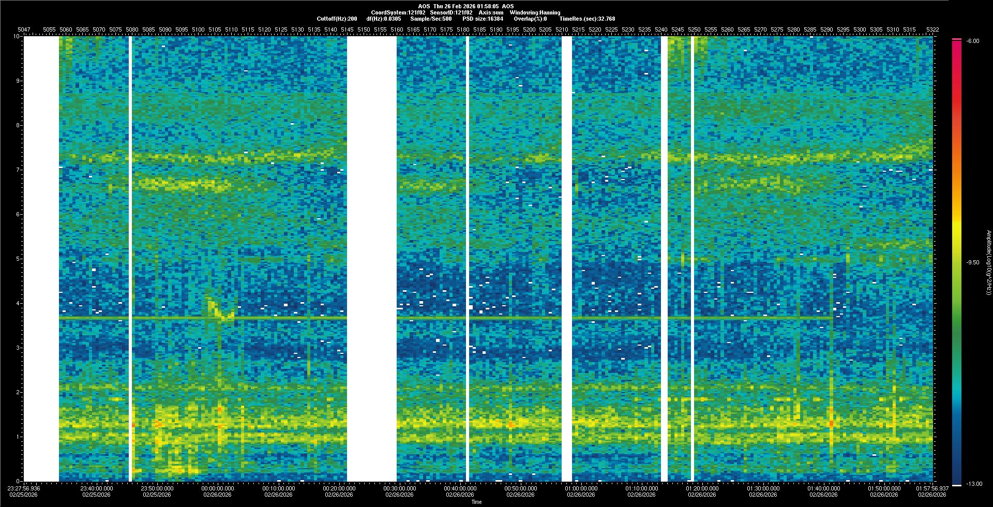The height and width of the screenshot is (507, 993).
Task: Click the -9.50 label on the color scale
Action: (973, 262)
